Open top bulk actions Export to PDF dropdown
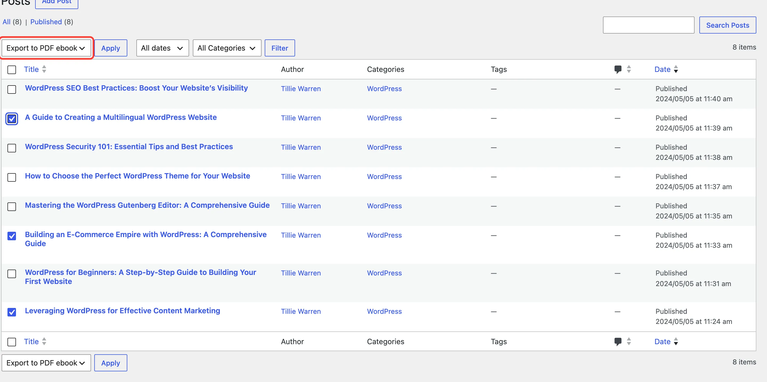This screenshot has height=382, width=767. point(46,48)
